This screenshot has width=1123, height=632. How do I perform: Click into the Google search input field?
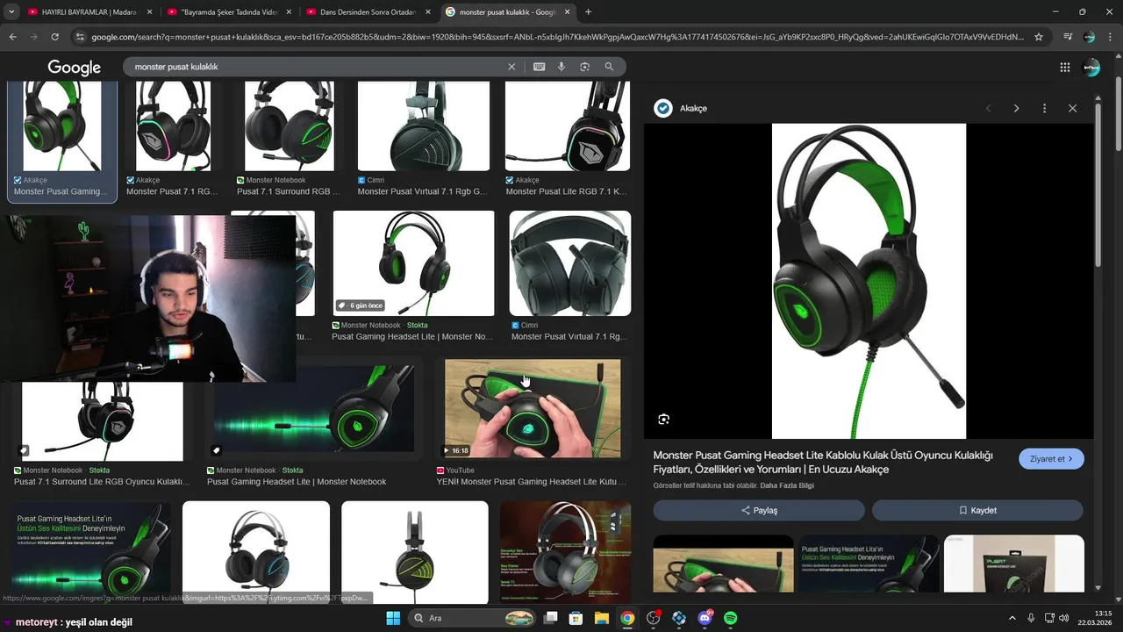[316, 67]
